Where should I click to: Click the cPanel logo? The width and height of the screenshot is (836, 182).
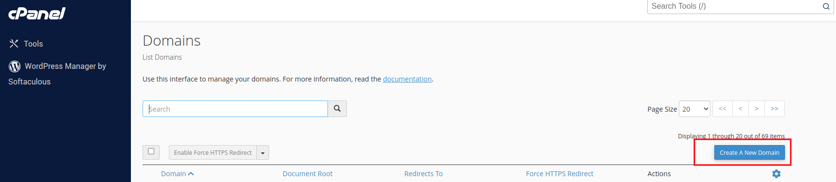(37, 13)
